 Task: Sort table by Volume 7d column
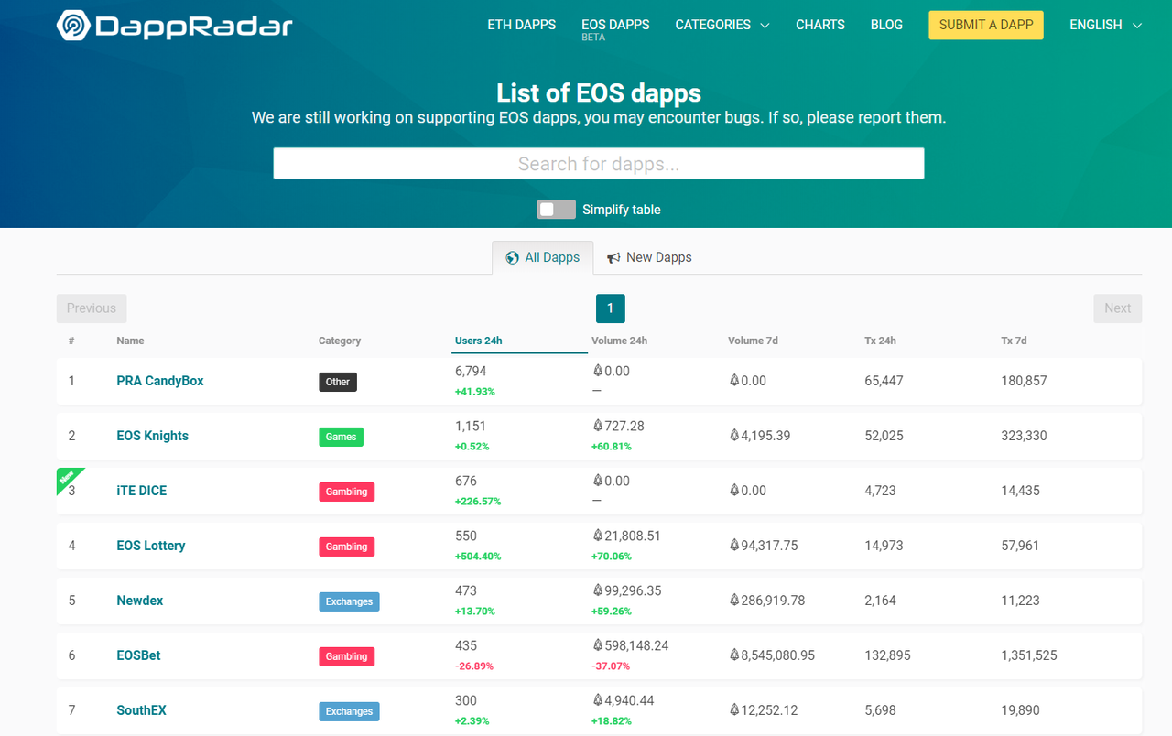(x=754, y=341)
